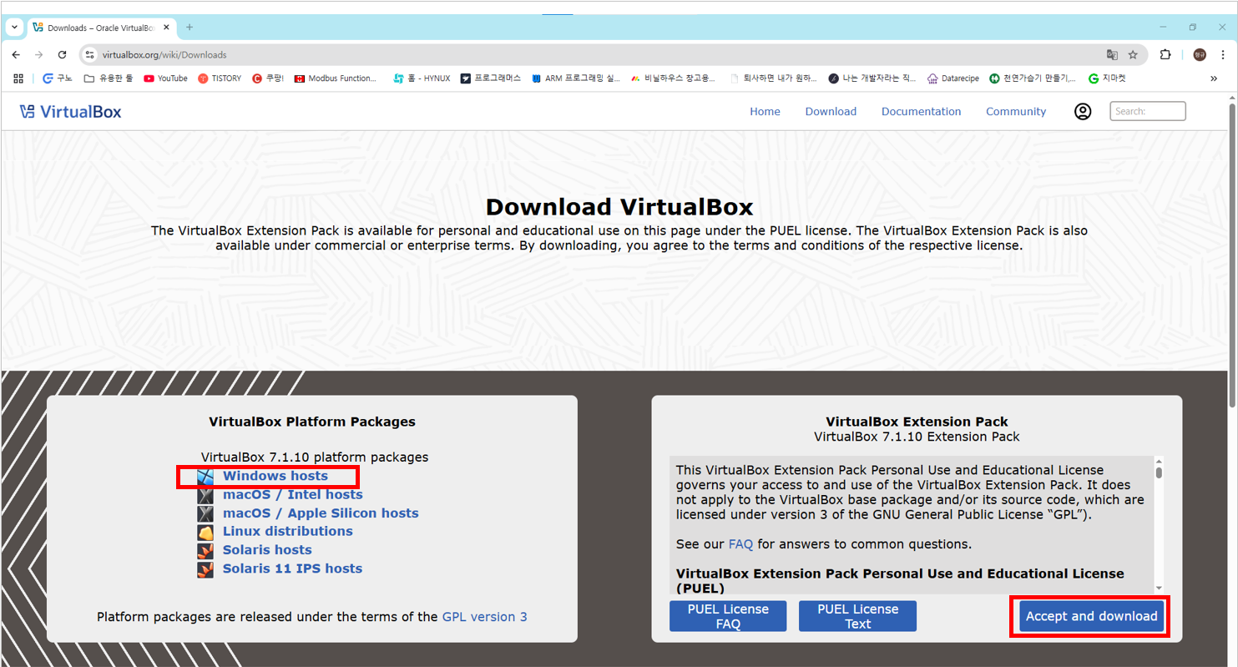Click the license box scroll down arrow
The width and height of the screenshot is (1238, 667).
(x=1159, y=588)
